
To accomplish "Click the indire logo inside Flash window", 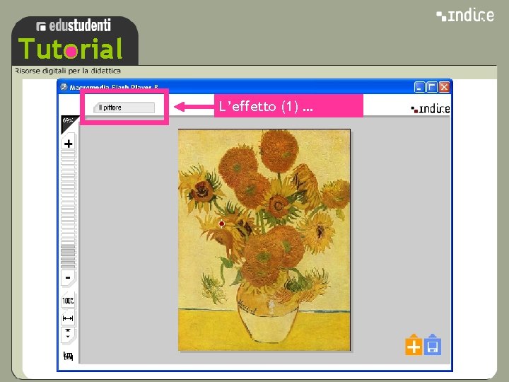I will click(x=431, y=109).
